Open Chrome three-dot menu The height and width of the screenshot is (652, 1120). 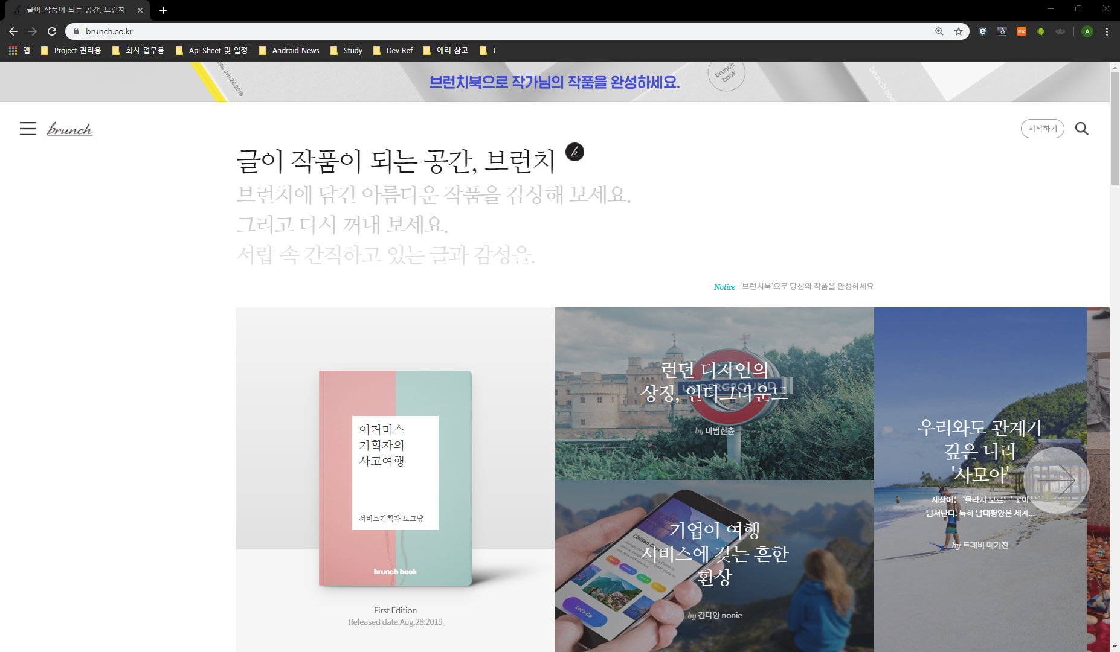[x=1107, y=31]
